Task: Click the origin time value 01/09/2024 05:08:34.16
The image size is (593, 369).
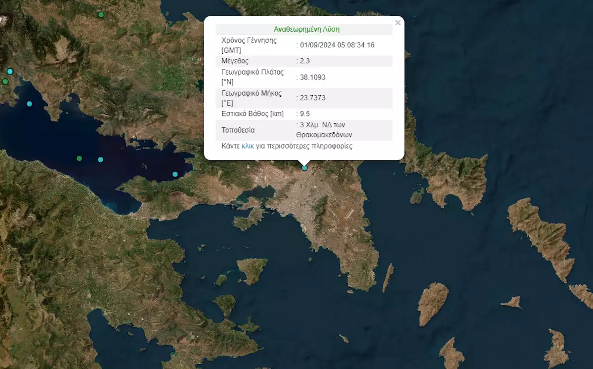Action: (x=337, y=45)
